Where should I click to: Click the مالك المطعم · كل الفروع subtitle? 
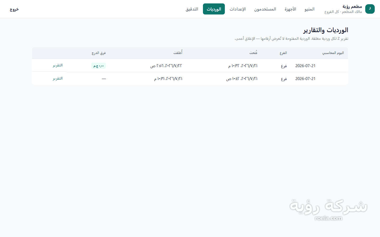click(x=343, y=12)
